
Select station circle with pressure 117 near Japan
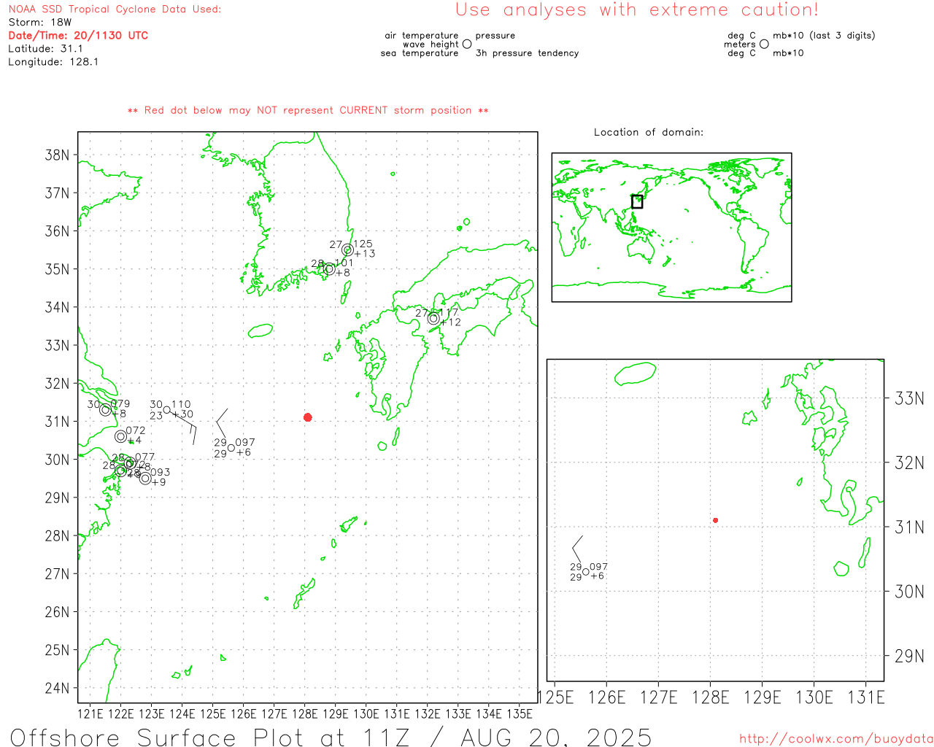(x=433, y=318)
